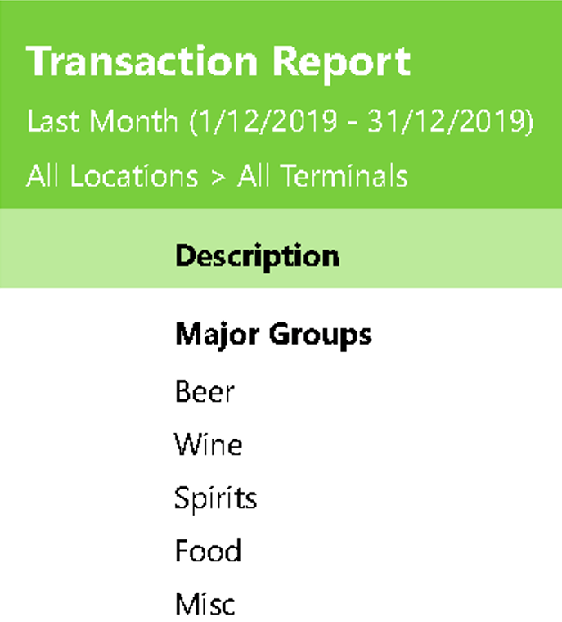Open the Last Month period selector

(102, 122)
